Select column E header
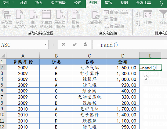 150,56
